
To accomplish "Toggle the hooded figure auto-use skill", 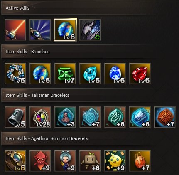I will [x=90, y=30].
